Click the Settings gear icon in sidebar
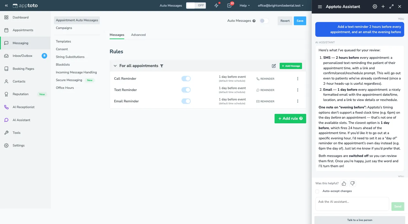The width and height of the screenshot is (408, 224). pyautogui.click(x=7, y=145)
